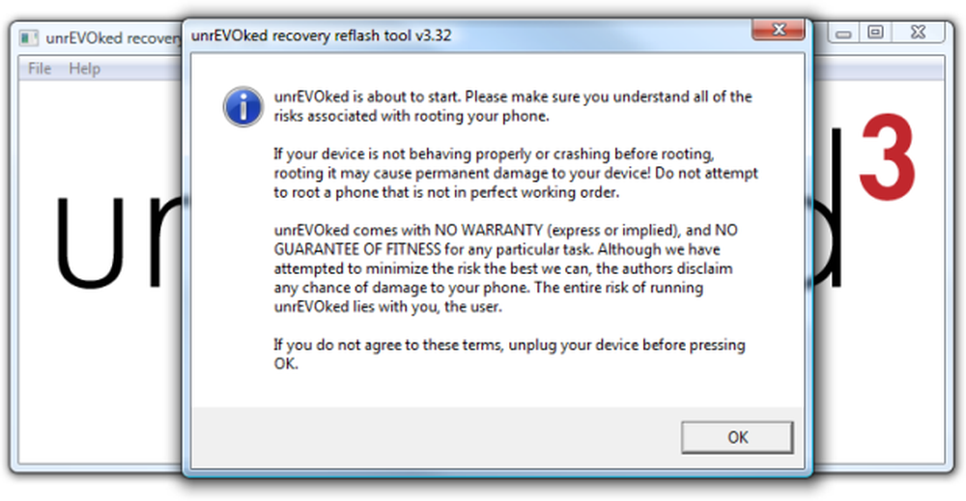This screenshot has width=966, height=501.
Task: Click the main window title 'unrEVOked recovery'
Action: coord(113,39)
